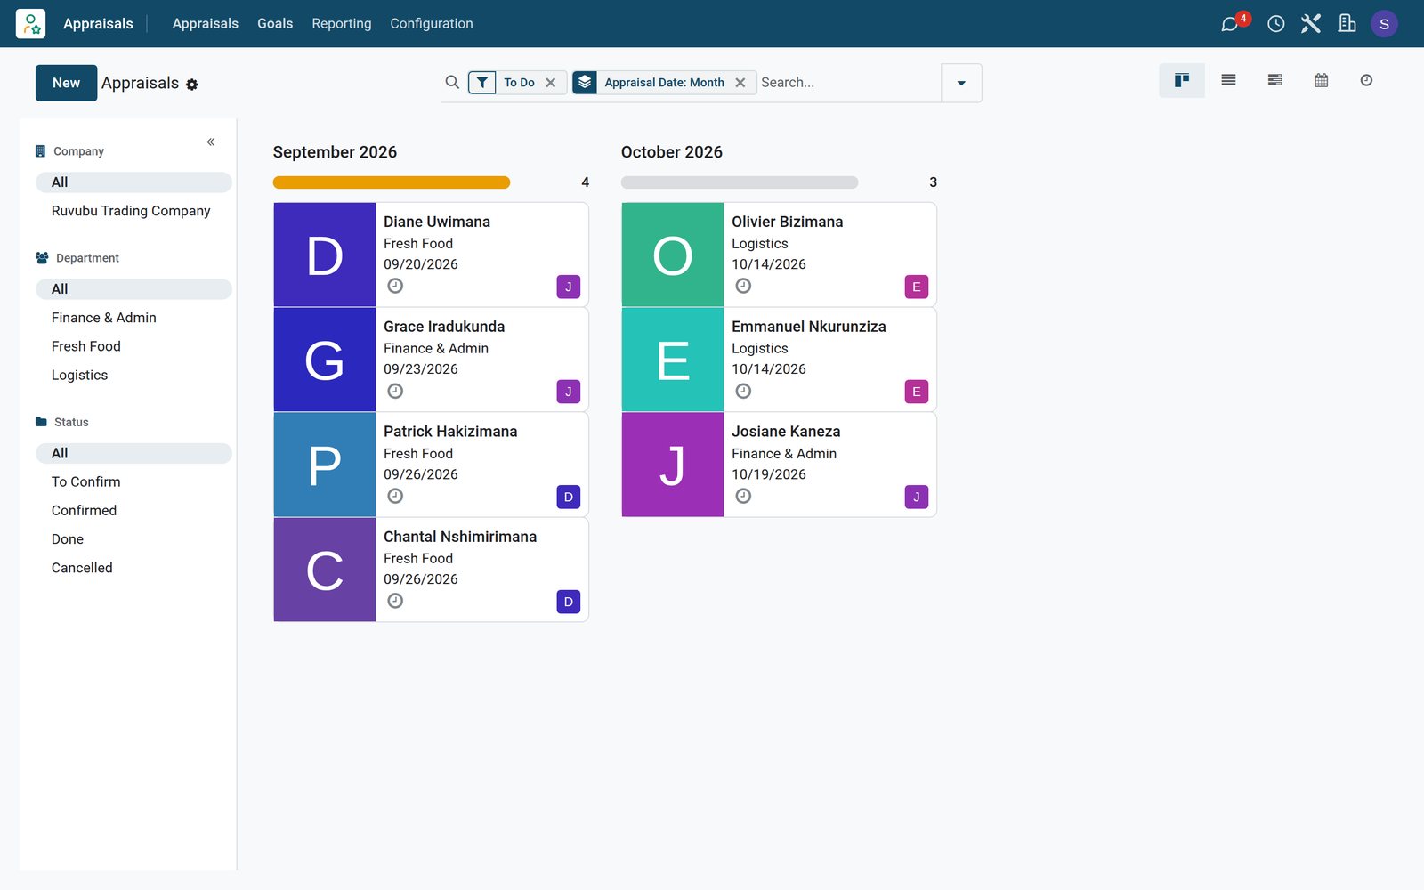Open the Appraisals menu item
Image resolution: width=1424 pixels, height=890 pixels.
coord(206,24)
